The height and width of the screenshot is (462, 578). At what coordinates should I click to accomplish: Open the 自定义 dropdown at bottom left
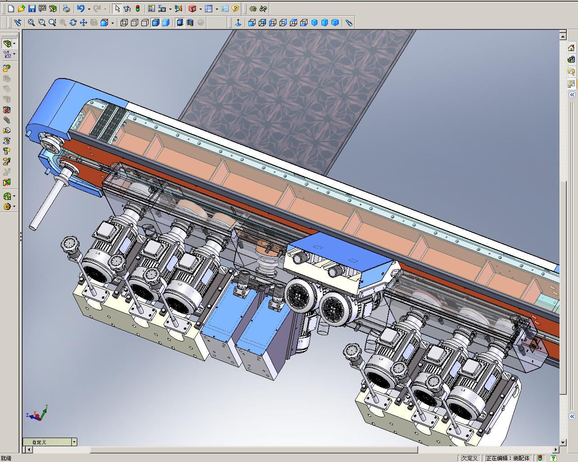click(74, 442)
